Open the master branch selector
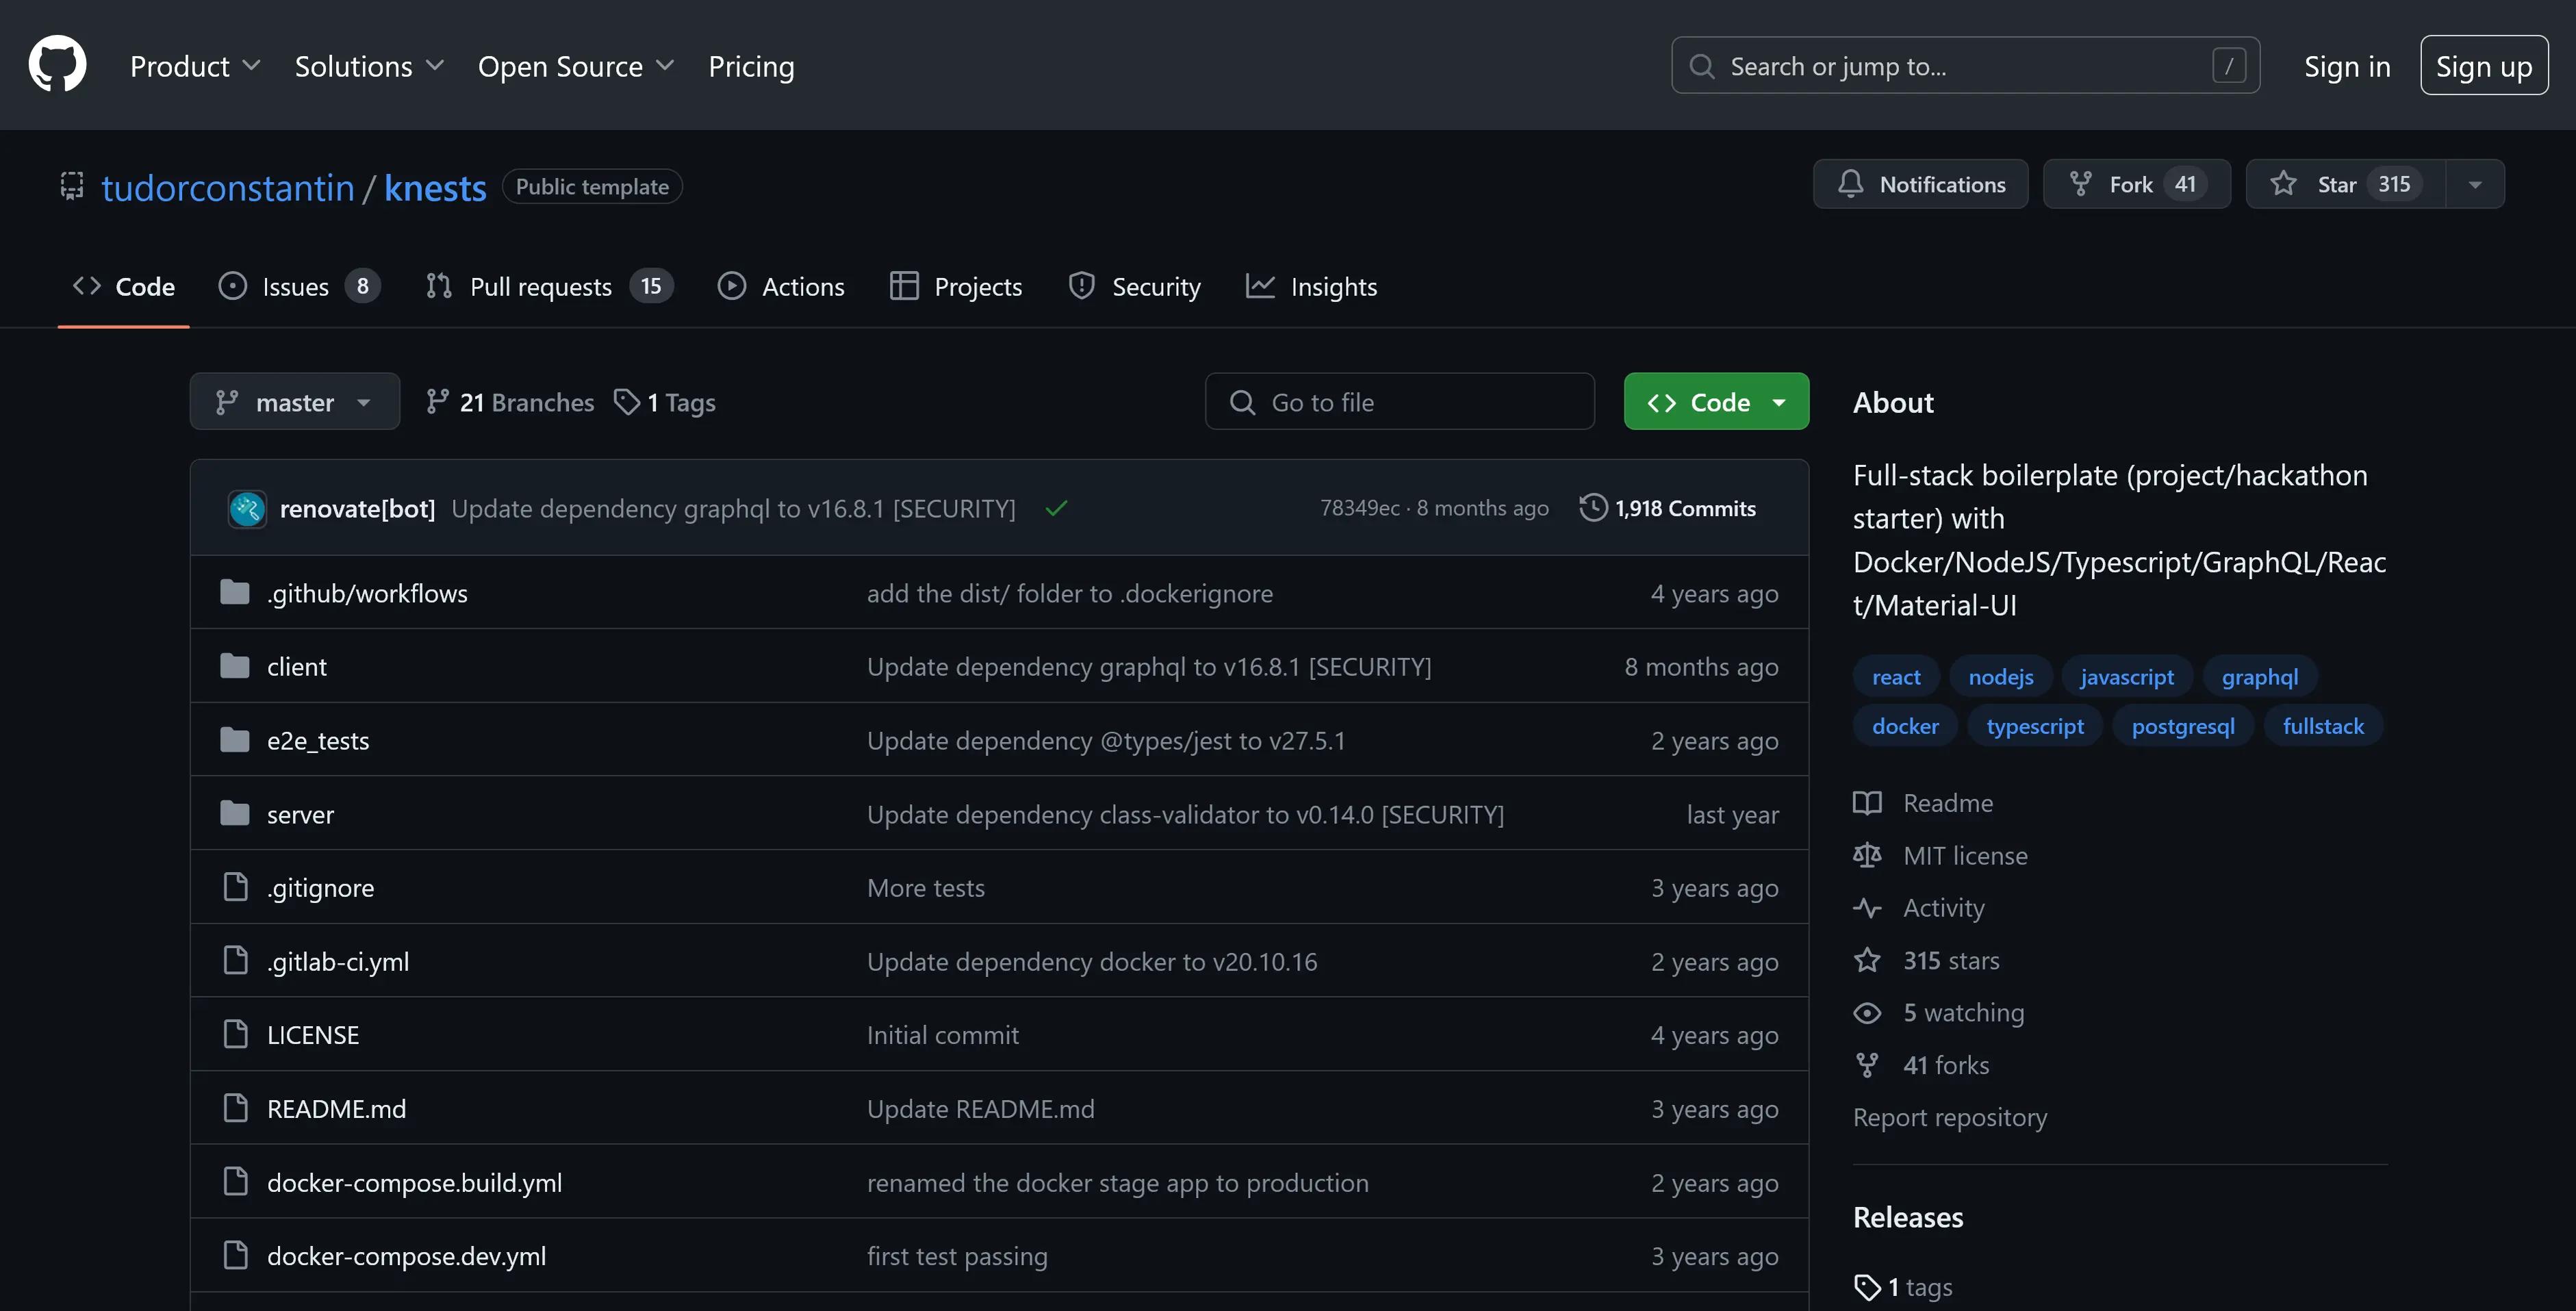2576x1311 pixels. click(x=295, y=402)
